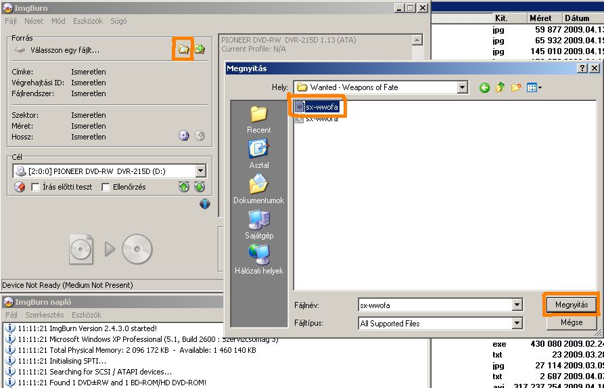
Task: Toggle the Ellenőrzés checkbox
Action: coord(106,187)
